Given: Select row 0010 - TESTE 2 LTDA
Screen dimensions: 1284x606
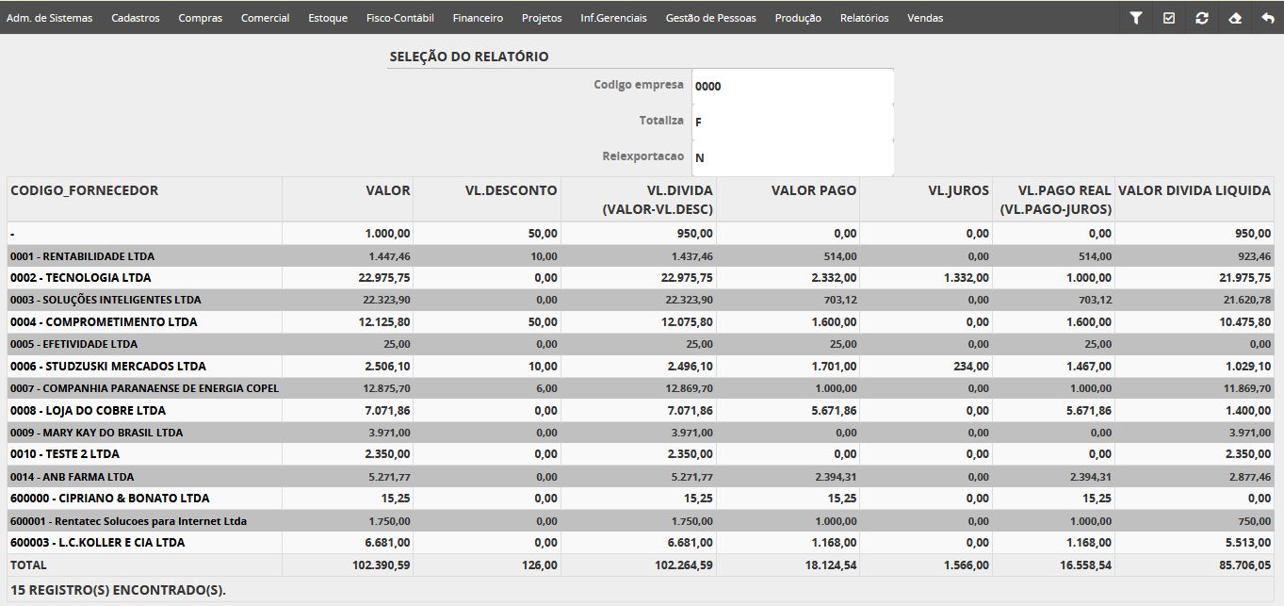Looking at the screenshot, I should pyautogui.click(x=641, y=454).
